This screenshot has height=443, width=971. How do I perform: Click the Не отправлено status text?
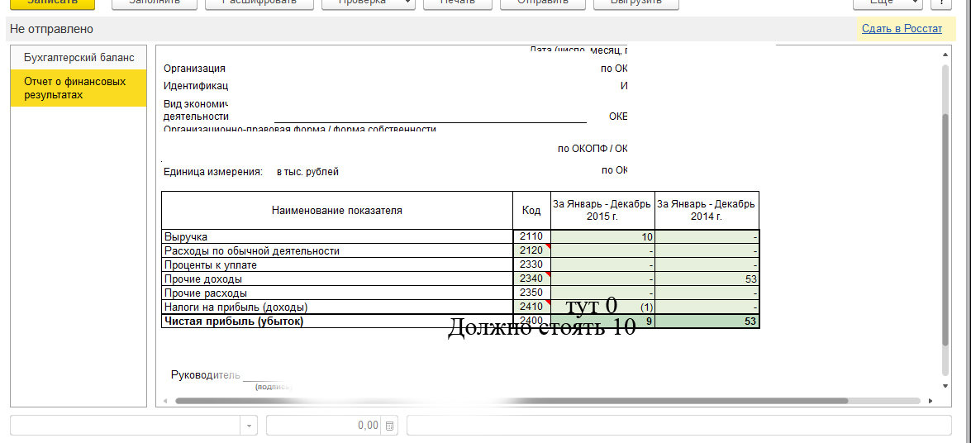click(x=51, y=29)
